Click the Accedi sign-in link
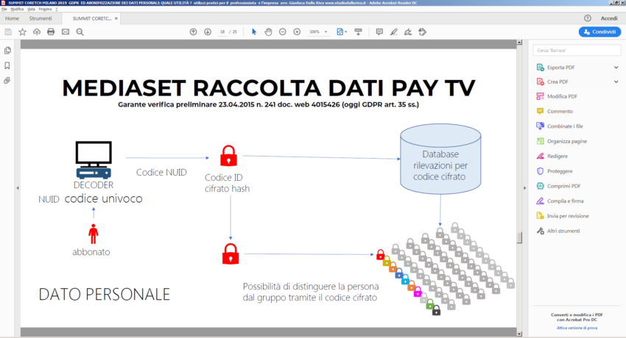The height and width of the screenshot is (338, 626). 609,18
